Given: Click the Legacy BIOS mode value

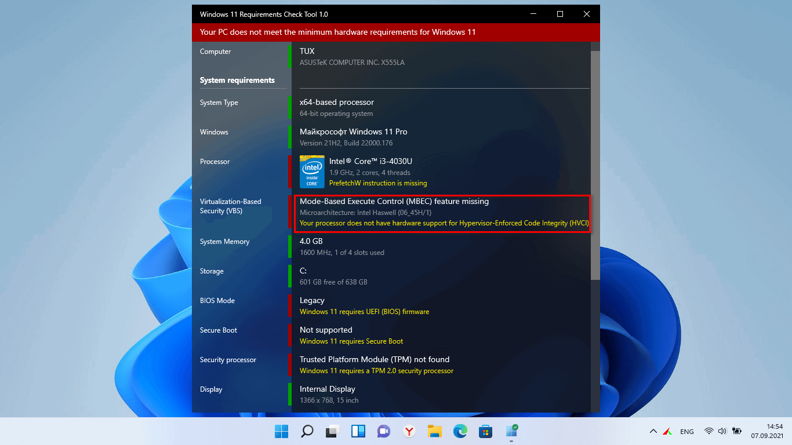Looking at the screenshot, I should coord(312,300).
